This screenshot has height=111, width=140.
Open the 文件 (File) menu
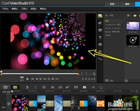coord(5,9)
